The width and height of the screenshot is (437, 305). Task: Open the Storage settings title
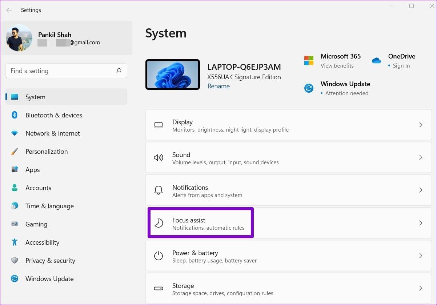[183, 286]
